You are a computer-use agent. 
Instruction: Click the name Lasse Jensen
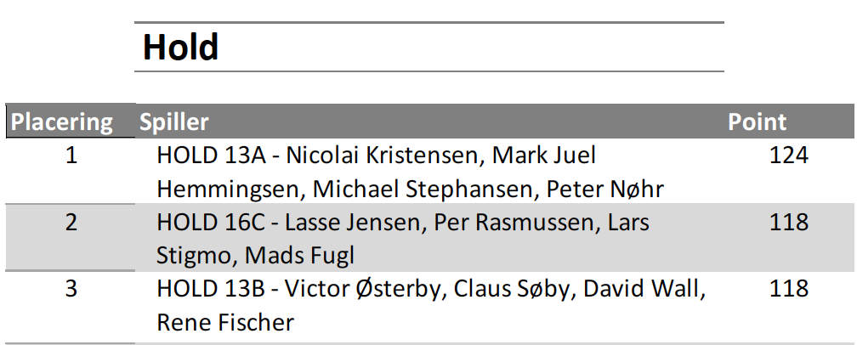[353, 223]
